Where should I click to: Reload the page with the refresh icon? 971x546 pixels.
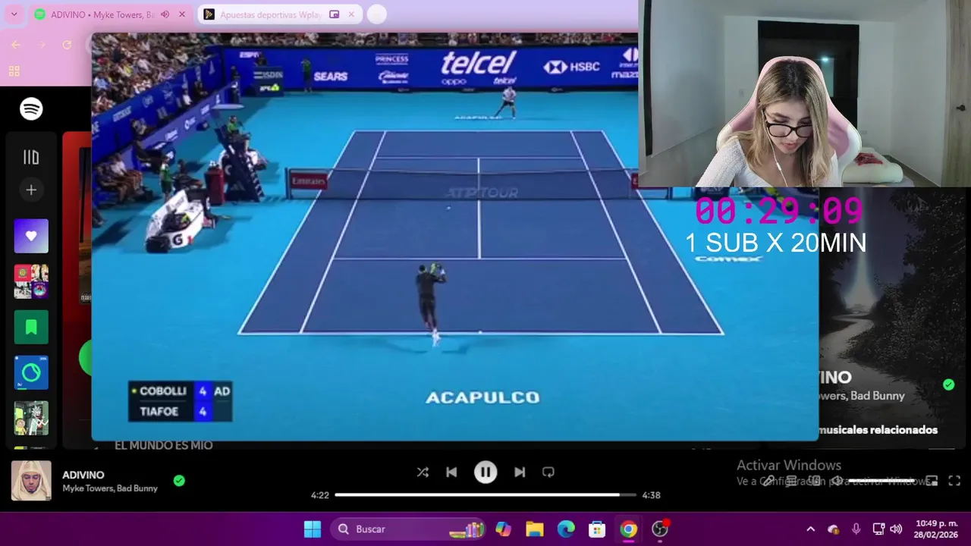pos(67,45)
